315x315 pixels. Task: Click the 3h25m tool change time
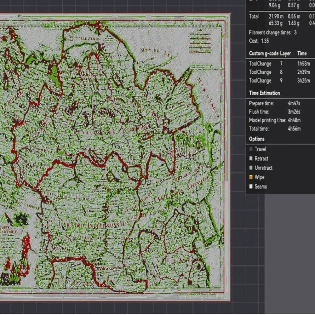tap(304, 81)
